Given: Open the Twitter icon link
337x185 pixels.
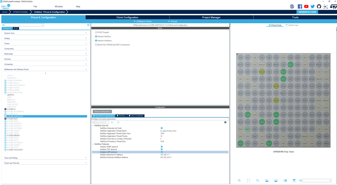Looking at the screenshot, I should (x=313, y=6).
